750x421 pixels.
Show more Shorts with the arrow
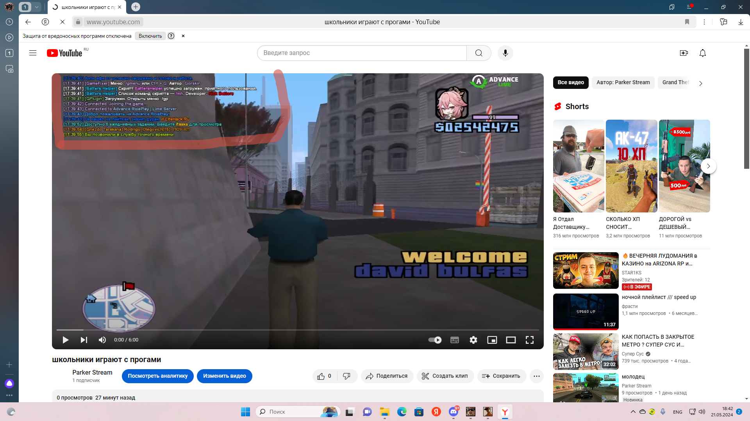(x=708, y=166)
